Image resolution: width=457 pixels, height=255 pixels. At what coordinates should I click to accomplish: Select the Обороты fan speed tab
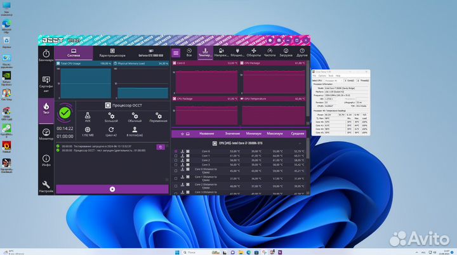pyautogui.click(x=253, y=53)
